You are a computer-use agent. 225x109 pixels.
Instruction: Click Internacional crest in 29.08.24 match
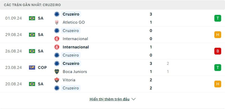click(57, 39)
